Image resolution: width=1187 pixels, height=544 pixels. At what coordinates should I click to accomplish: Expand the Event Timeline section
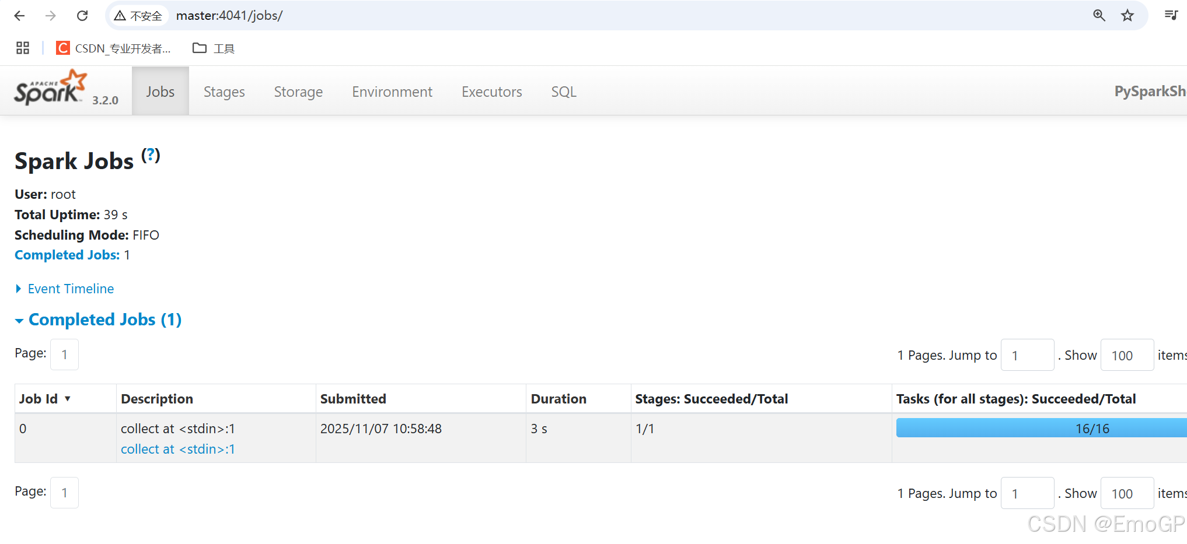pyautogui.click(x=65, y=289)
